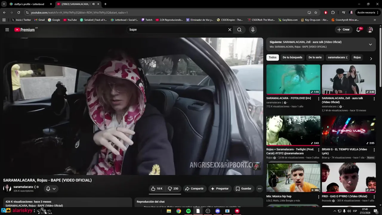Open BRIAN G - EL TIEMPO VUELA title

344,151
